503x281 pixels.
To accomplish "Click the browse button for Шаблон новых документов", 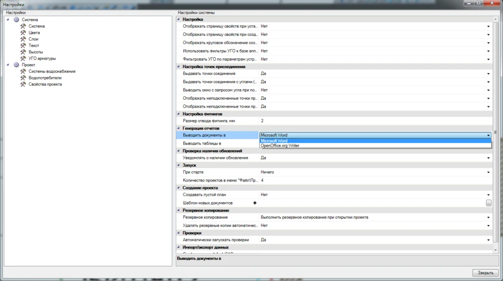I will tap(488, 203).
